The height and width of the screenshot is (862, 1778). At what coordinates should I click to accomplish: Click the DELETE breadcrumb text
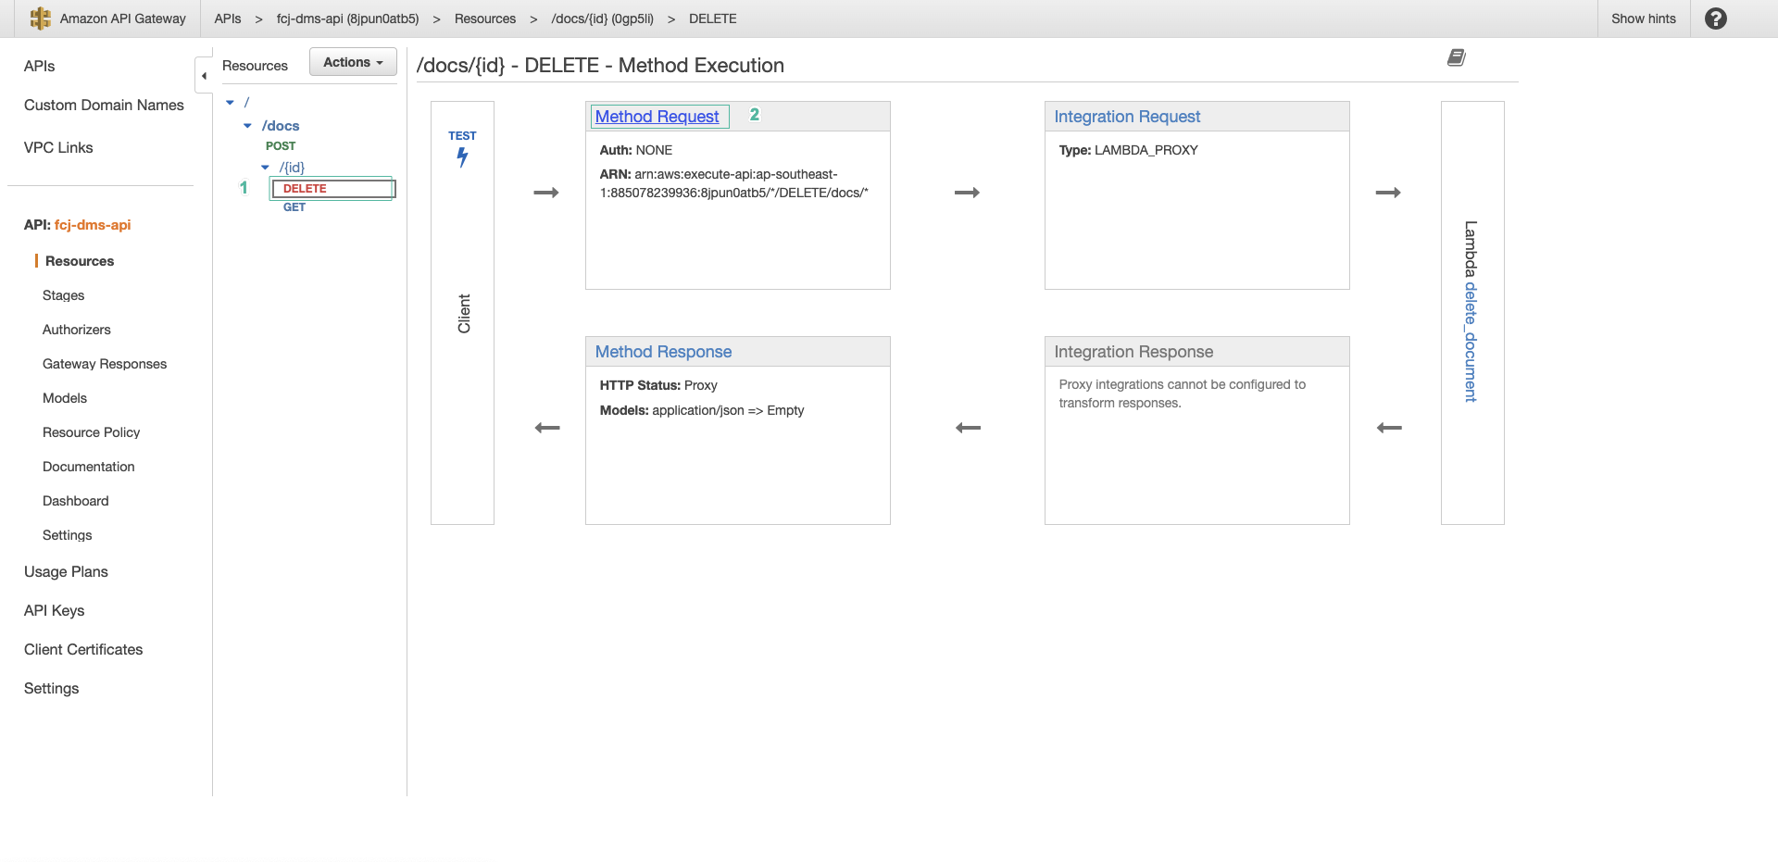pyautogui.click(x=712, y=19)
